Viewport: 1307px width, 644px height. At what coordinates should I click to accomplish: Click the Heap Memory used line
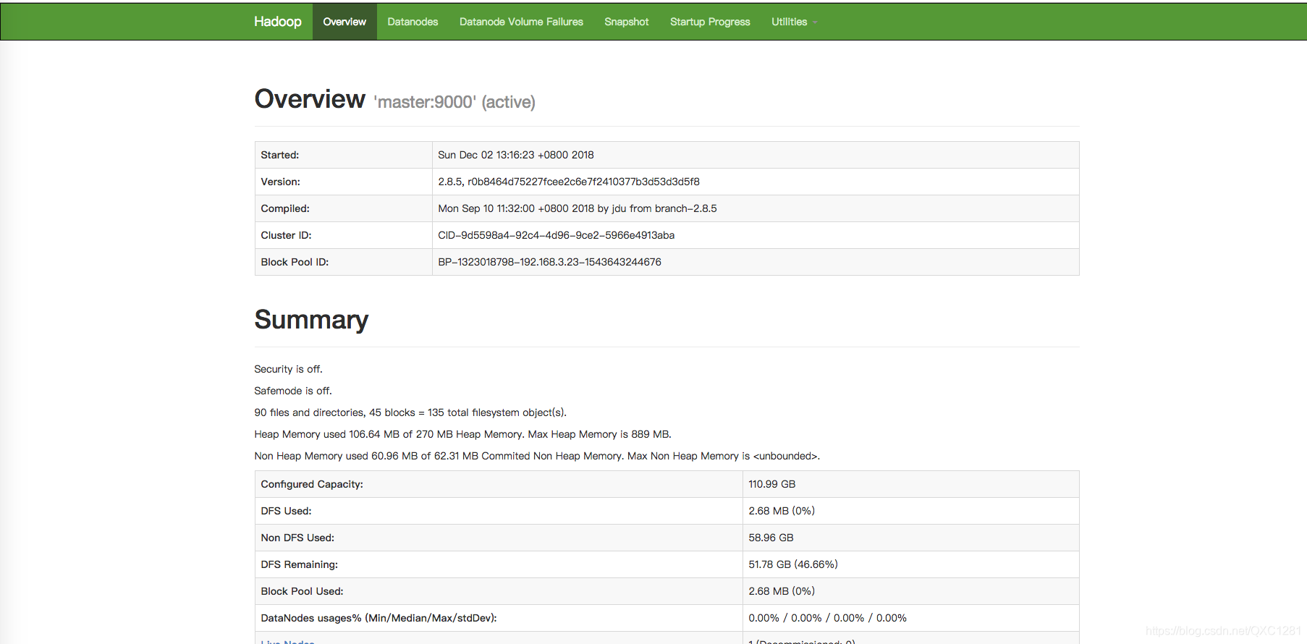(462, 434)
